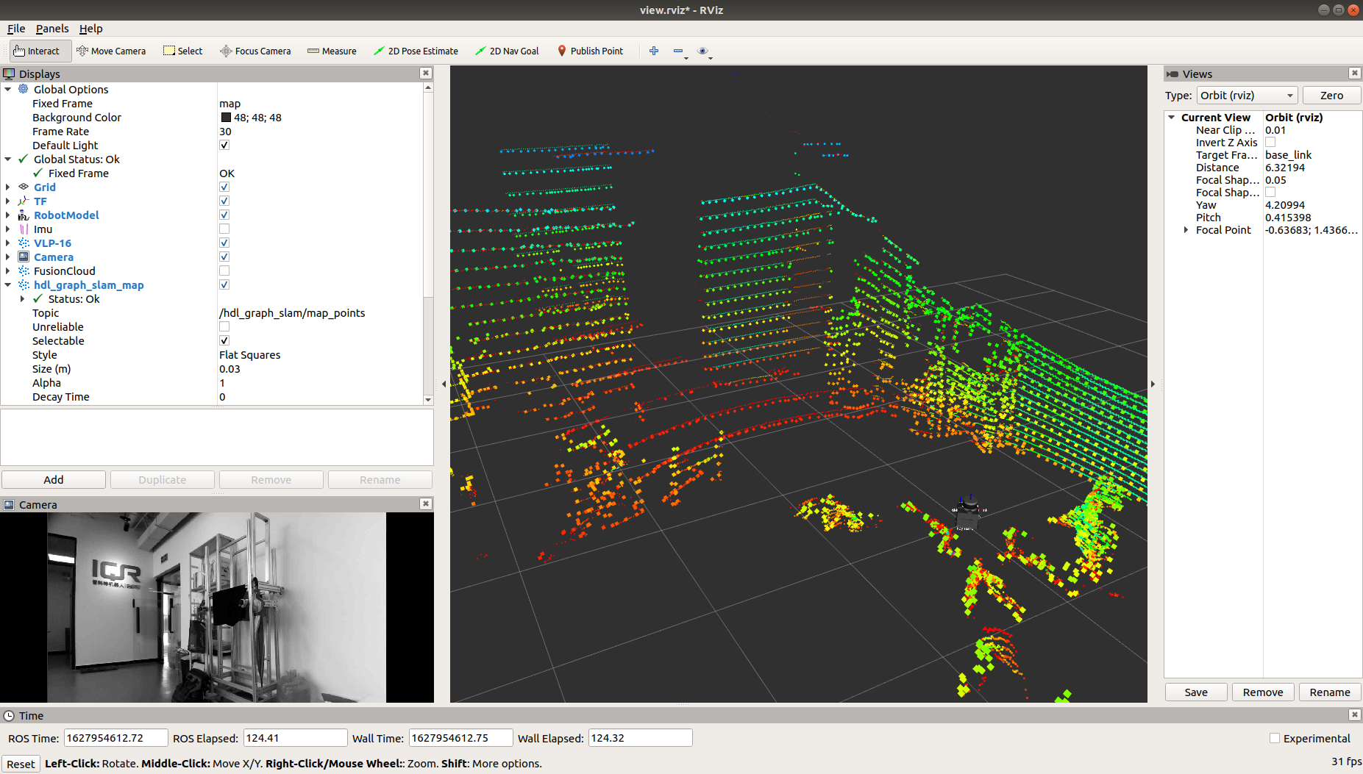Image resolution: width=1363 pixels, height=774 pixels.
Task: Expand the Status: Ok row
Action: tap(23, 298)
